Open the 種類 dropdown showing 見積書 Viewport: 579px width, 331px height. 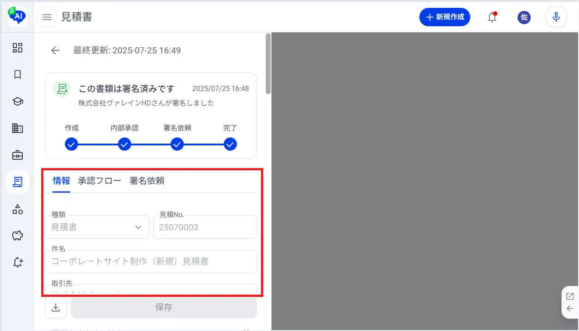pyautogui.click(x=97, y=227)
